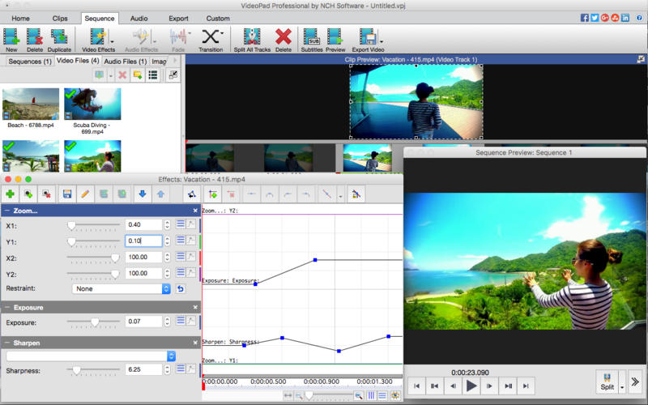The width and height of the screenshot is (648, 405).
Task: Collapse the Zoom effect section
Action: point(7,211)
